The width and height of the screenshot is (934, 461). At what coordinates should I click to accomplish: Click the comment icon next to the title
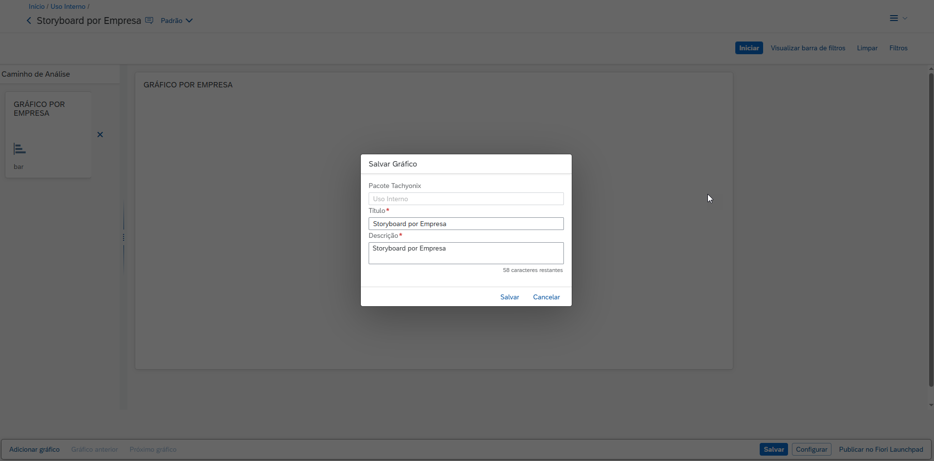149,21
